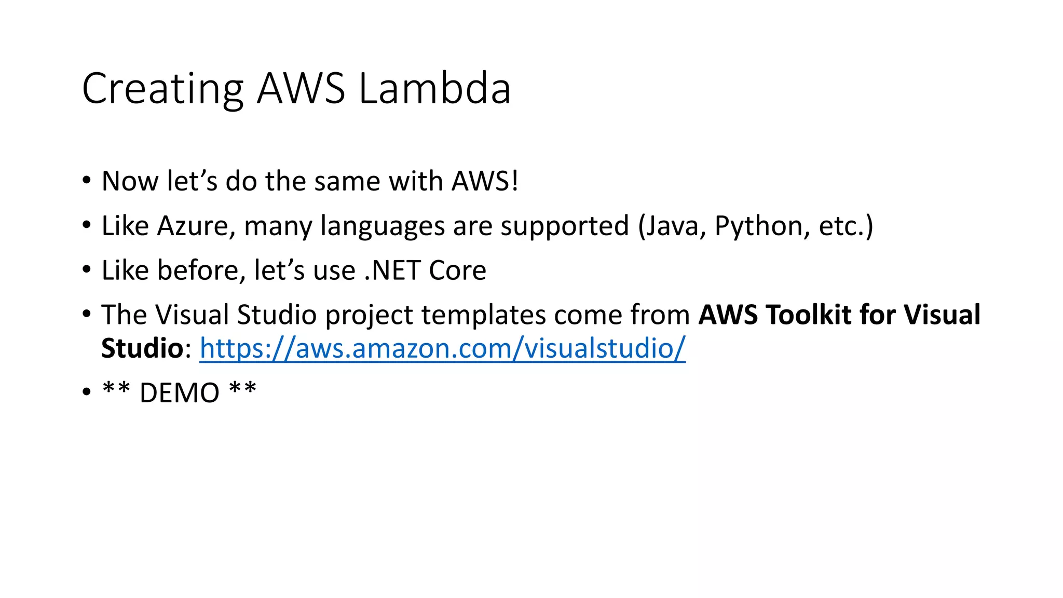Click the "Now let's do the same" line
Screen dimensions: 1063x598
click(309, 181)
